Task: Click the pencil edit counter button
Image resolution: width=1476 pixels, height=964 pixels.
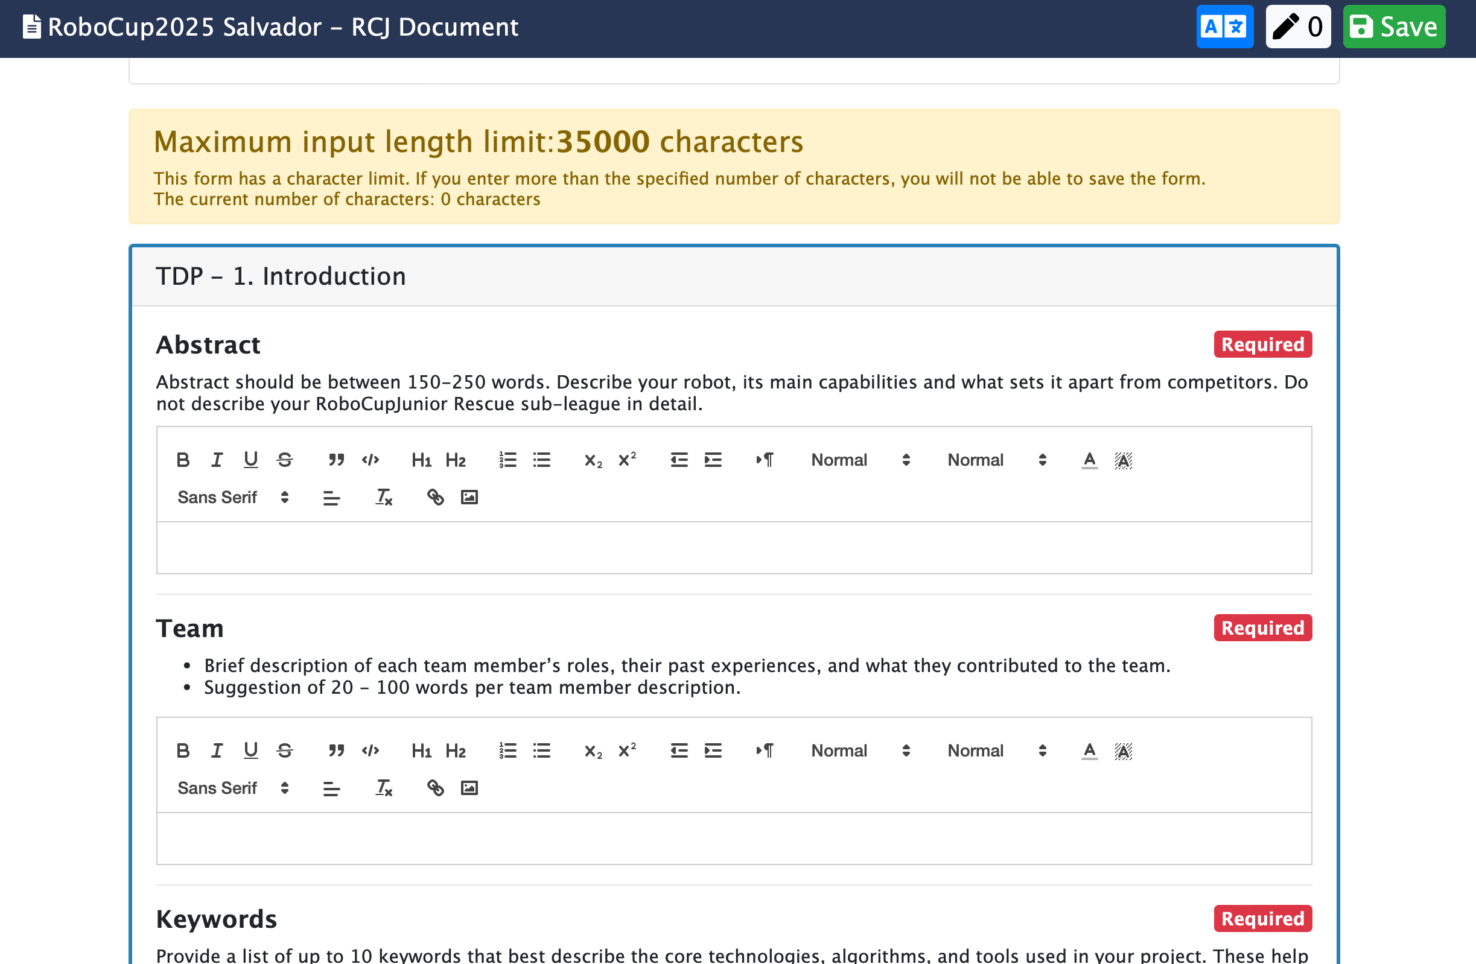Action: (x=1297, y=27)
